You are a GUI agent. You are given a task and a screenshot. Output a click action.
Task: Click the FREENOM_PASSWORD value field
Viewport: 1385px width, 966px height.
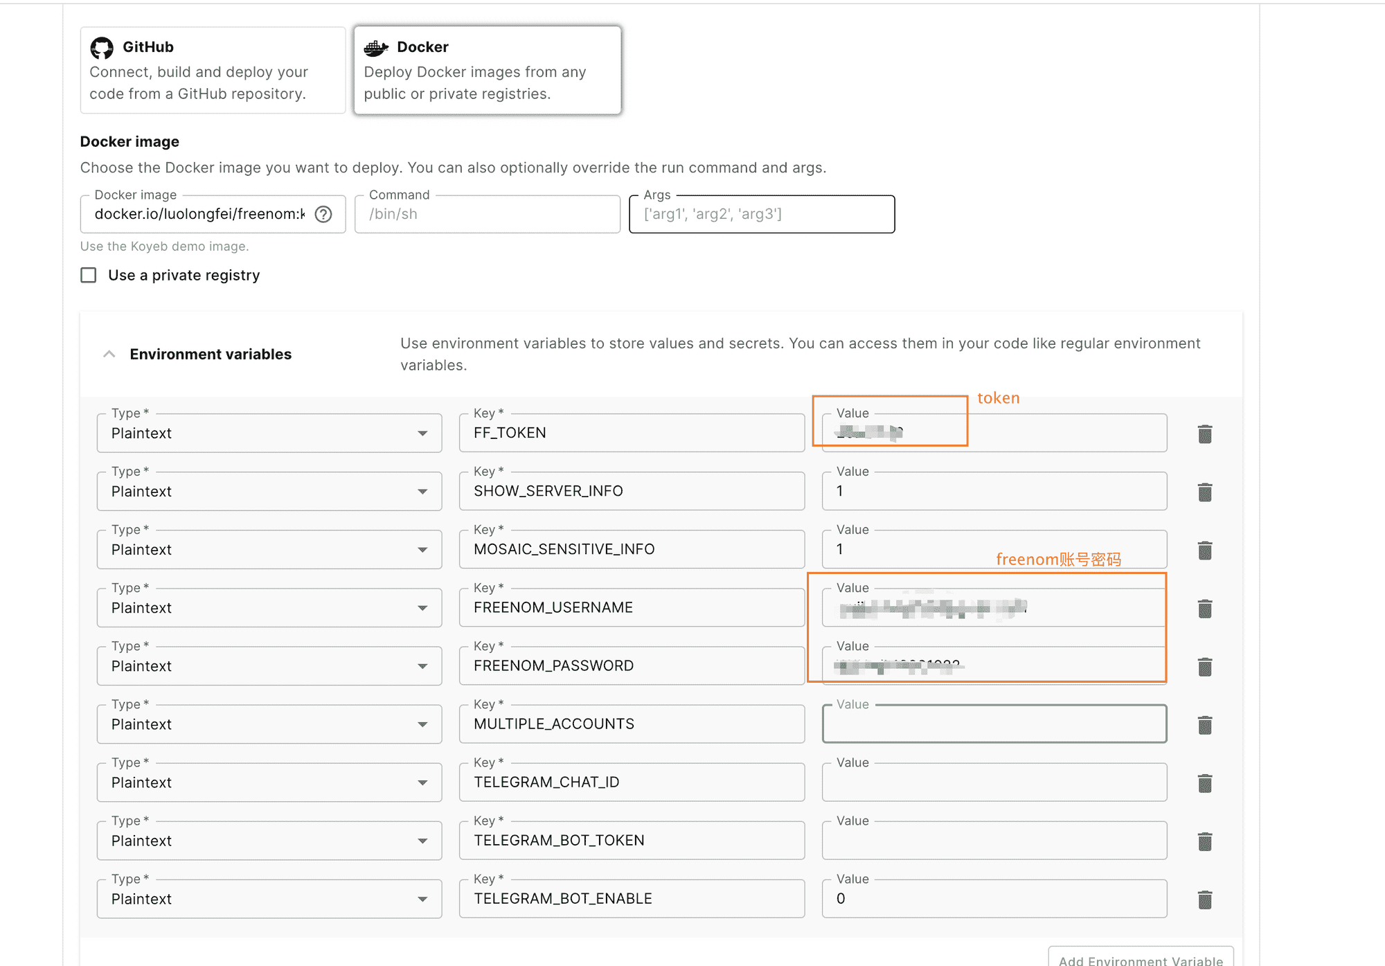(x=994, y=665)
